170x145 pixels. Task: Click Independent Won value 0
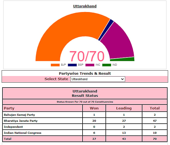coord(94,127)
